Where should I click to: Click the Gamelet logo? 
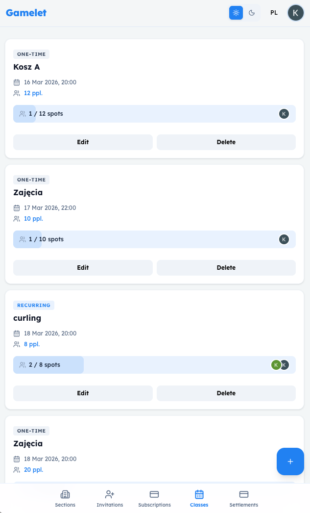click(26, 13)
